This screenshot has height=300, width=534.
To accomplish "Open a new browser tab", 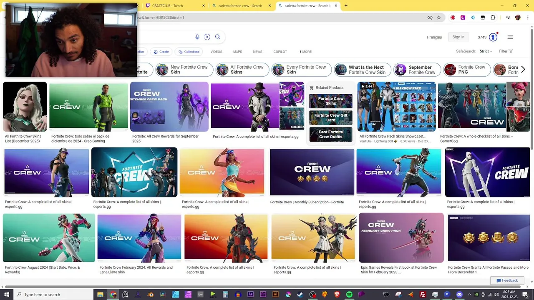I will [x=346, y=5].
